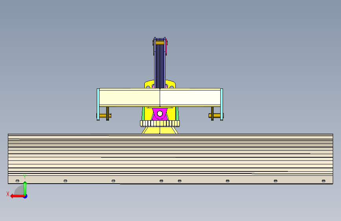The height and width of the screenshot is (221, 341).
Task: Pick the cyan end plate on right
Action: (x=221, y=104)
